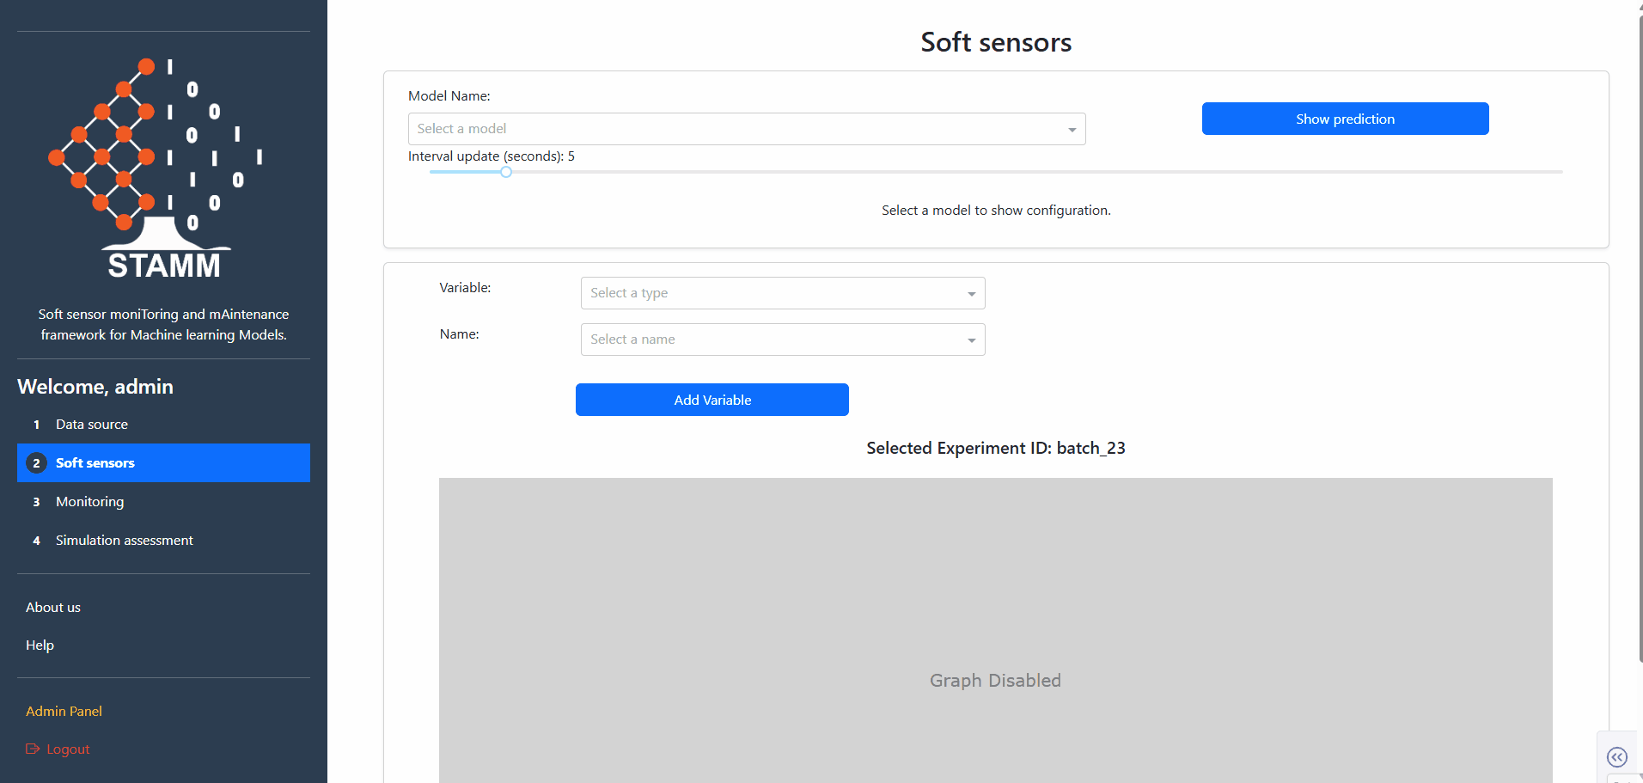Screen dimensions: 1643x783
Task: Open the Help page
Action: 40,645
